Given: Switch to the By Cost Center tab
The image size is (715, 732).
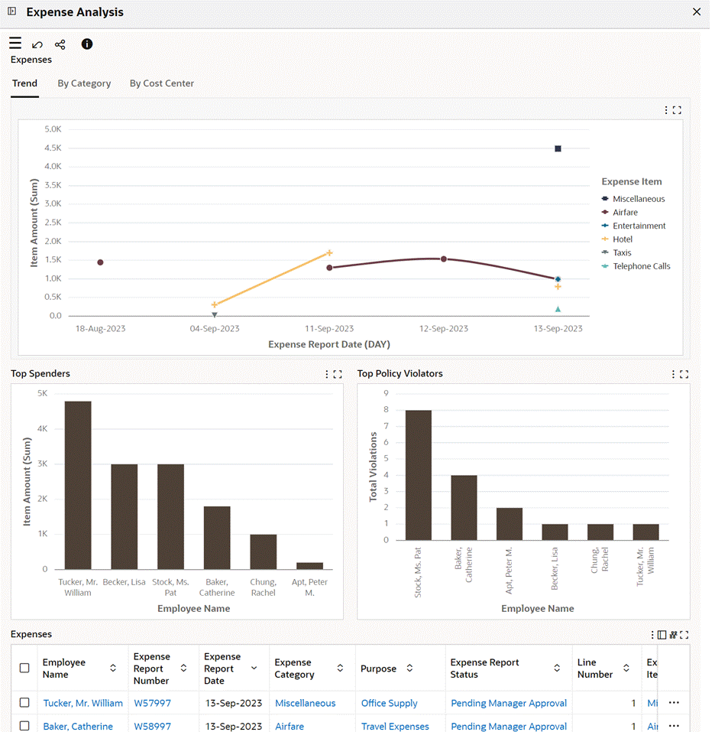Looking at the screenshot, I should tap(162, 83).
